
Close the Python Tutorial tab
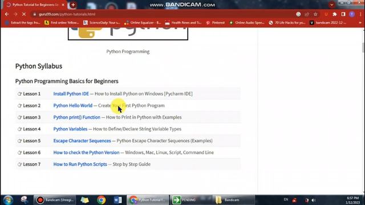click(63, 5)
